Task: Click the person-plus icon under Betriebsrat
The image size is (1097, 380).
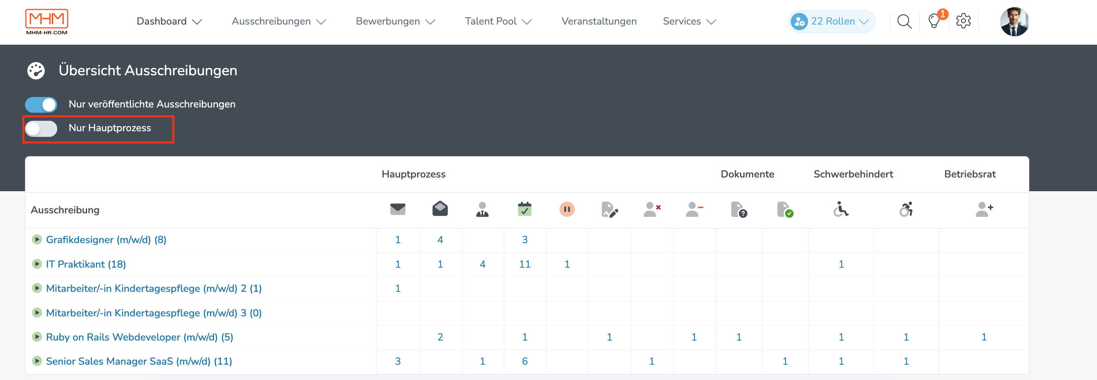Action: click(984, 209)
